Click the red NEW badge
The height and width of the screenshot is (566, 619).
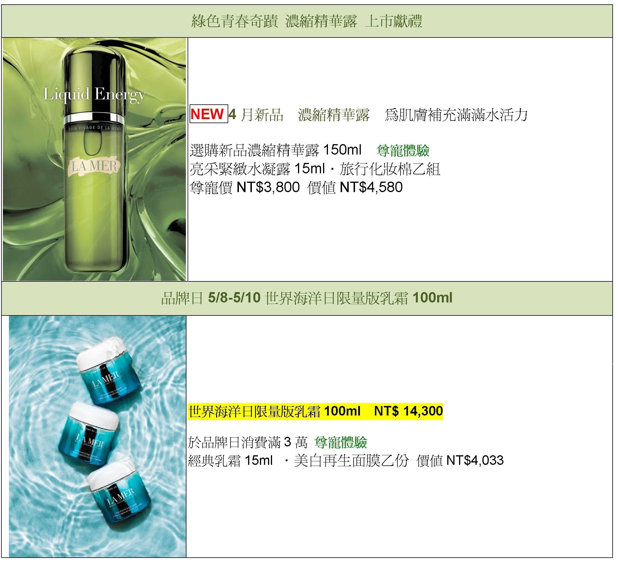208,114
